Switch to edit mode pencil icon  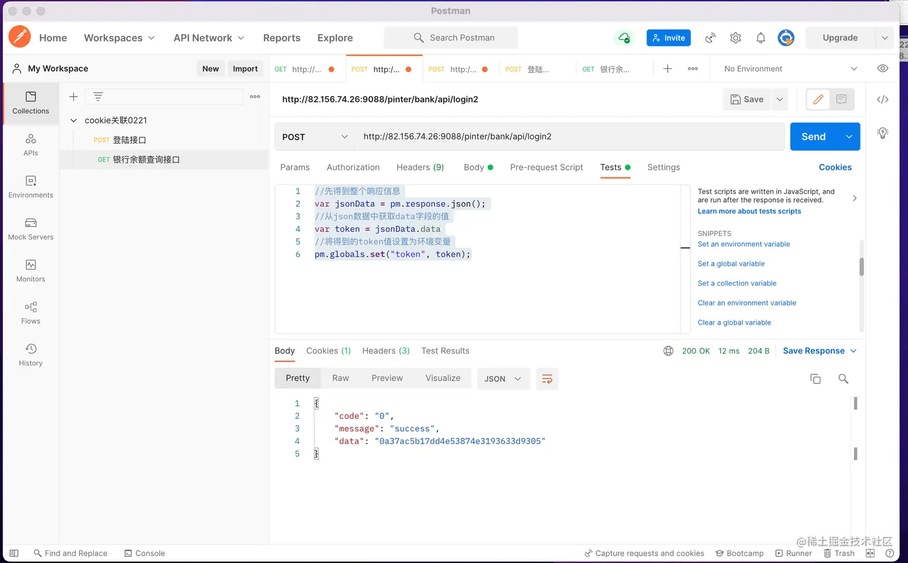tap(818, 100)
